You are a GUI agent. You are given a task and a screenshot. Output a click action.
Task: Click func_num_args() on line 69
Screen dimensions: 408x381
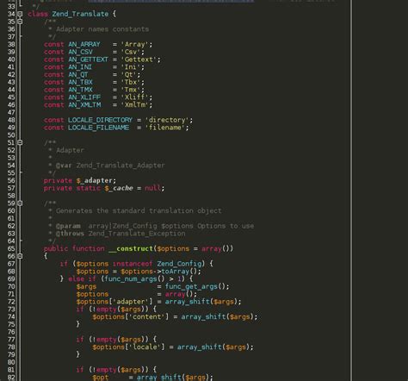[x=134, y=278]
